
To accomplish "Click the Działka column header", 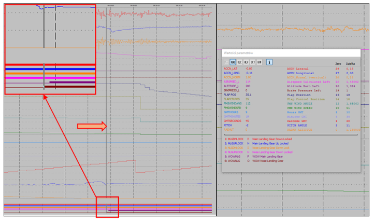I will (x=350, y=64).
